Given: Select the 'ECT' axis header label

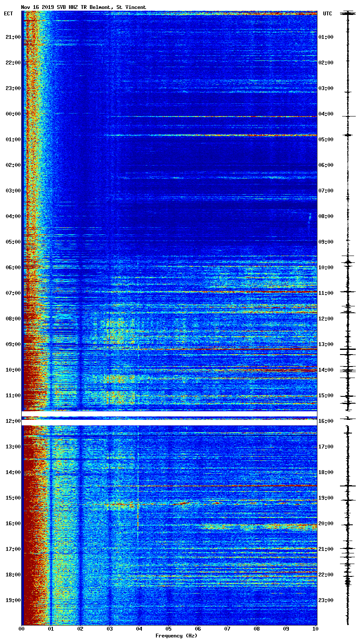Looking at the screenshot, I should [9, 14].
